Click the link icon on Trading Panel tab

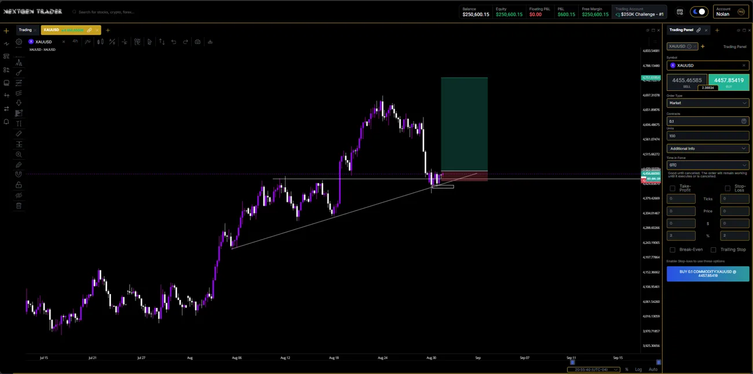click(699, 30)
